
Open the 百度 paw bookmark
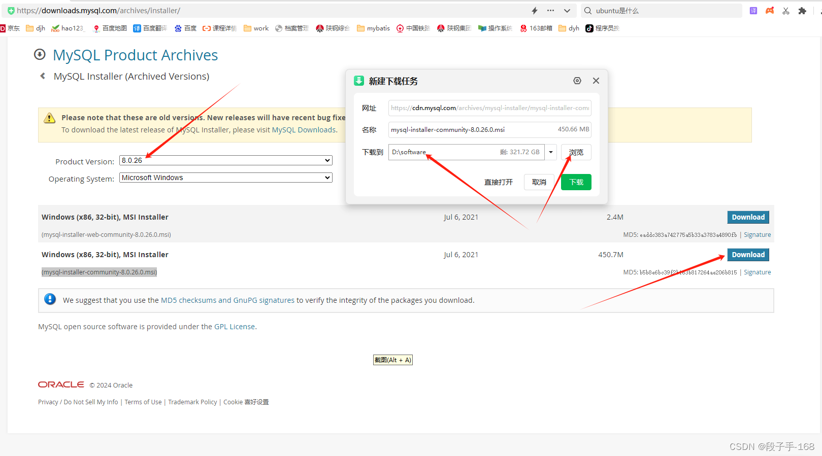pos(185,28)
